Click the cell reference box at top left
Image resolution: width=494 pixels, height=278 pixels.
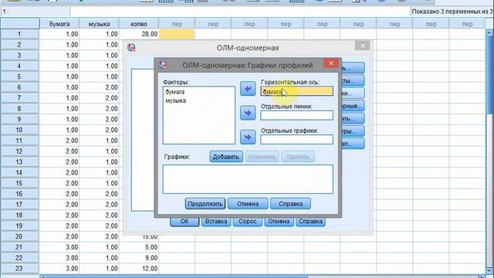36,12
